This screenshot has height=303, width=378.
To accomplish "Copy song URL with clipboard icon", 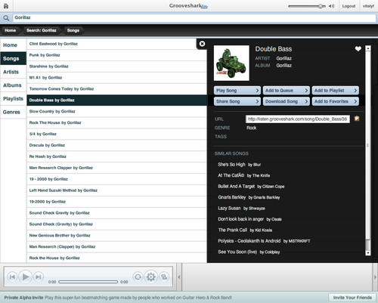I will click(357, 119).
